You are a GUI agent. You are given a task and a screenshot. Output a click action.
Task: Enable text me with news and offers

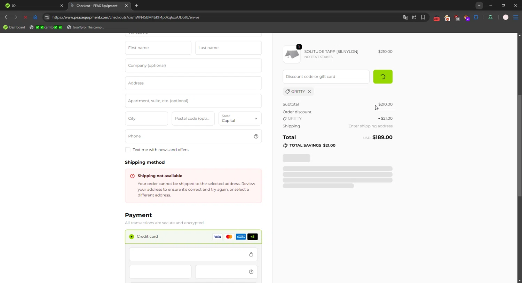128,150
